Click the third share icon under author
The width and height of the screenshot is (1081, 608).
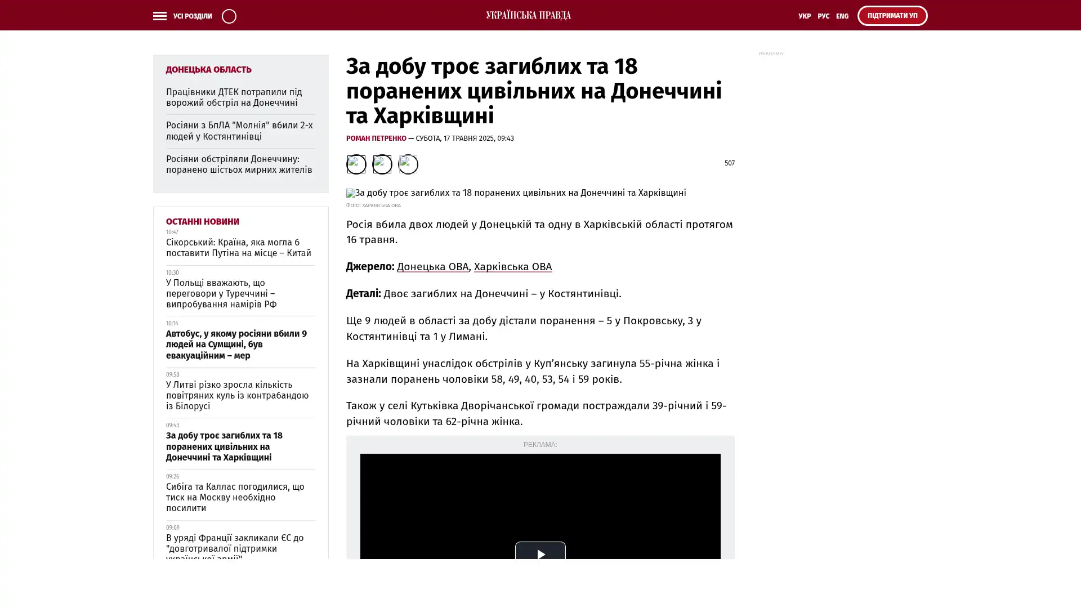(408, 164)
